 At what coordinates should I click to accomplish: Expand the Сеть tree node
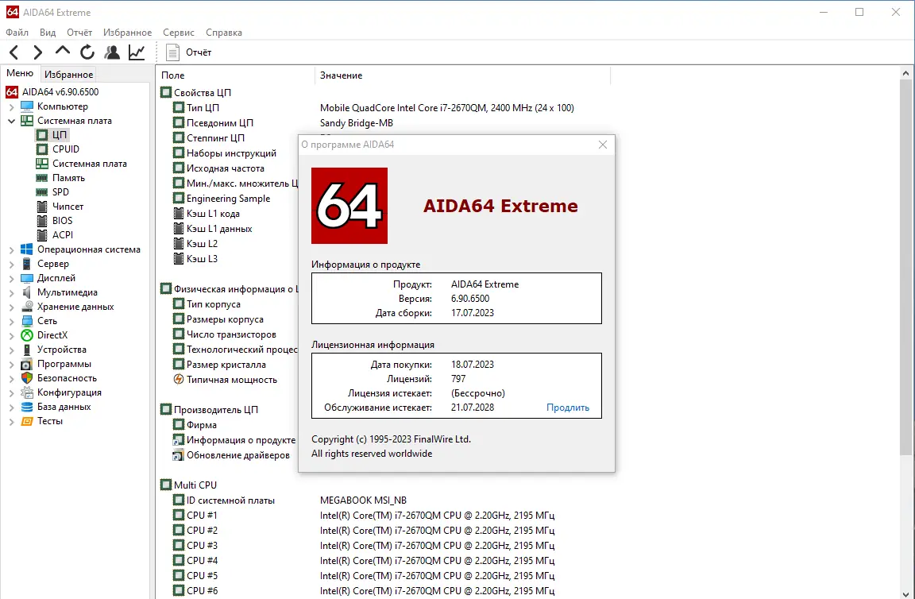click(x=11, y=321)
